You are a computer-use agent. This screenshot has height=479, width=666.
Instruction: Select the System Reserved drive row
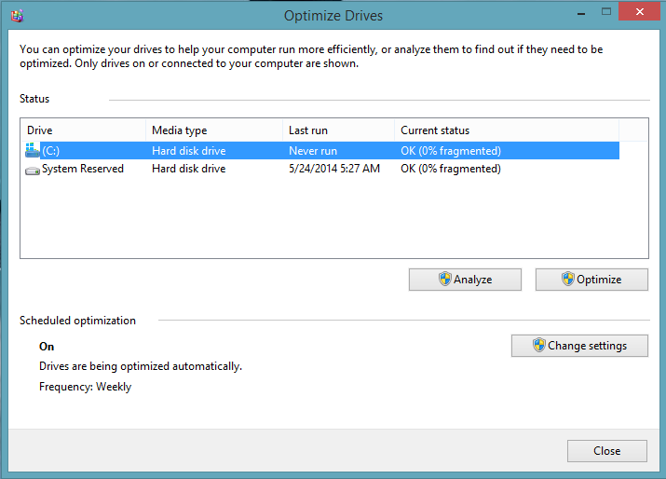click(320, 169)
